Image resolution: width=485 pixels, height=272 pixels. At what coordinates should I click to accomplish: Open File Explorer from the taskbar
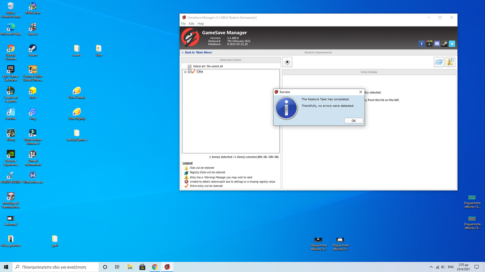coord(130,267)
